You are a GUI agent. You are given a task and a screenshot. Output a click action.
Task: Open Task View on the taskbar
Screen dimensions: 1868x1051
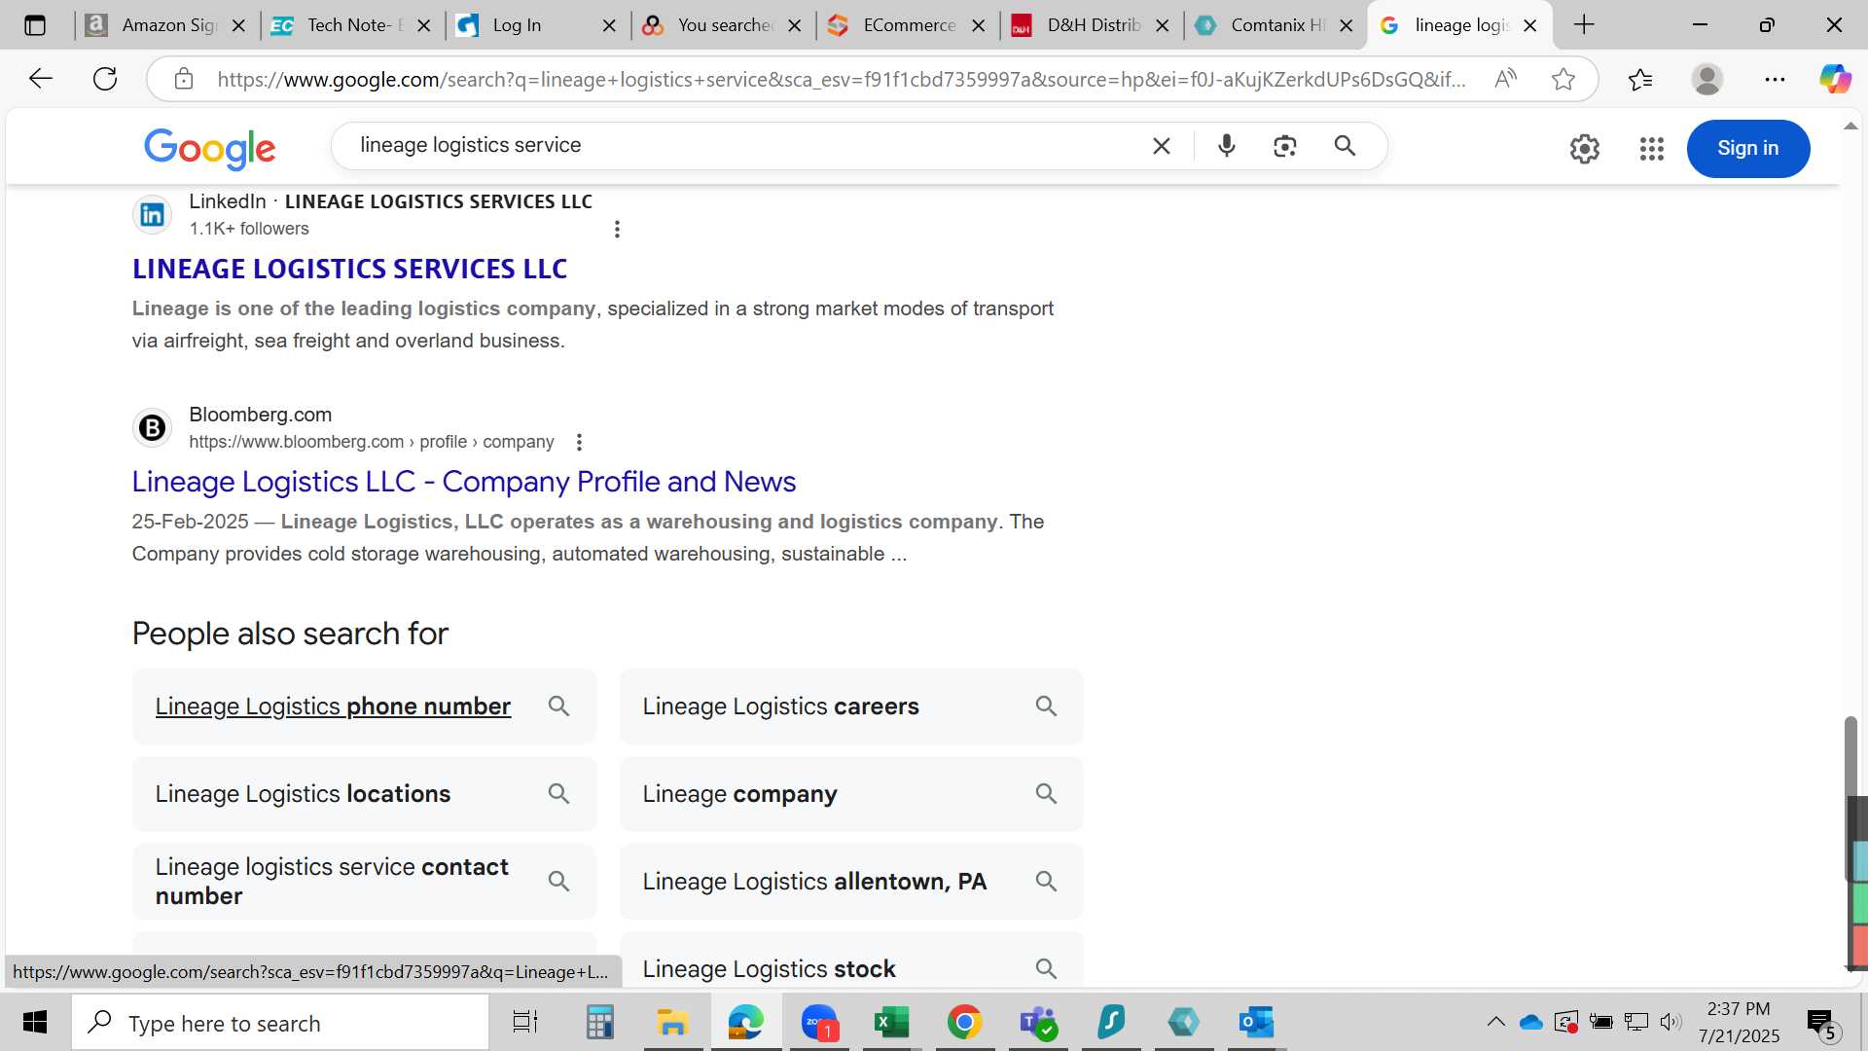(x=525, y=1023)
